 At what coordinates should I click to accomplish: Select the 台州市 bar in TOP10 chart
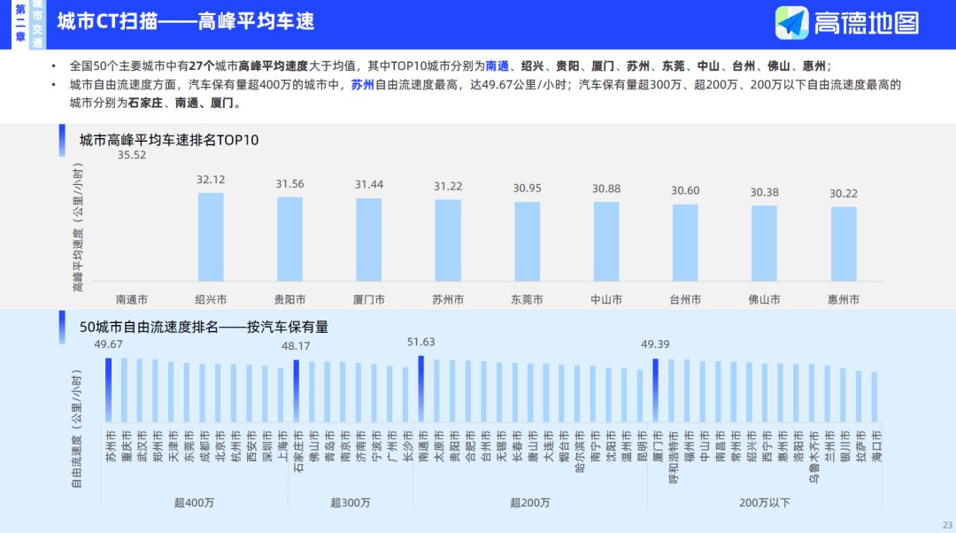(685, 243)
